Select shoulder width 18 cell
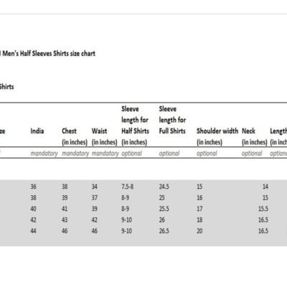 pos(199,220)
